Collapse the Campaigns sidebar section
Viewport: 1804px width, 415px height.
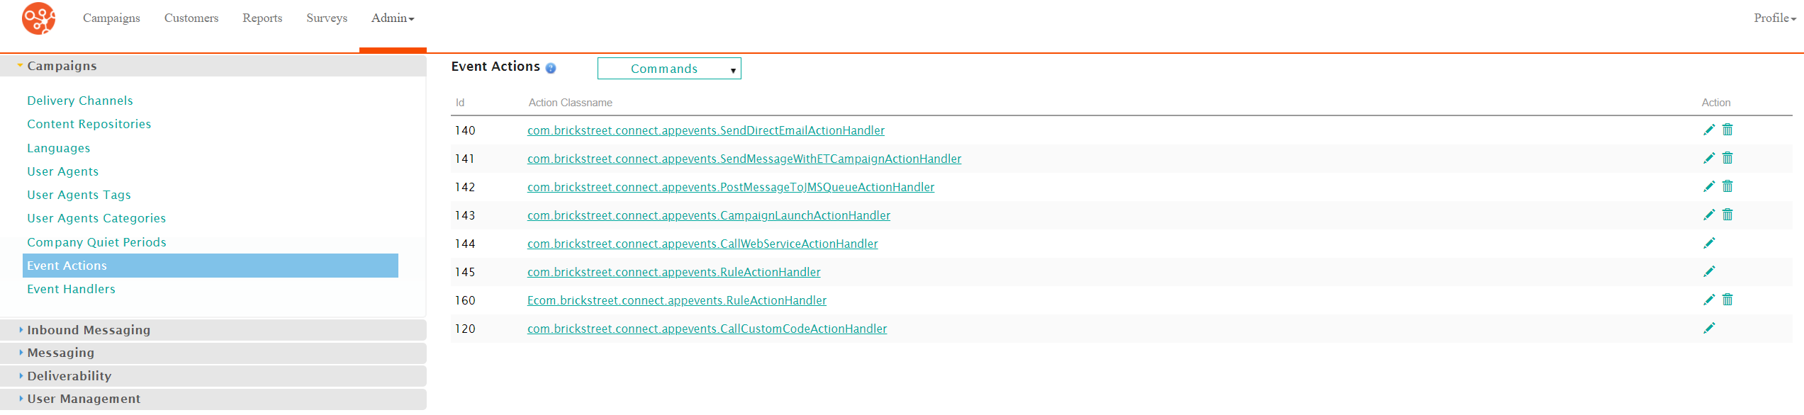(x=213, y=66)
